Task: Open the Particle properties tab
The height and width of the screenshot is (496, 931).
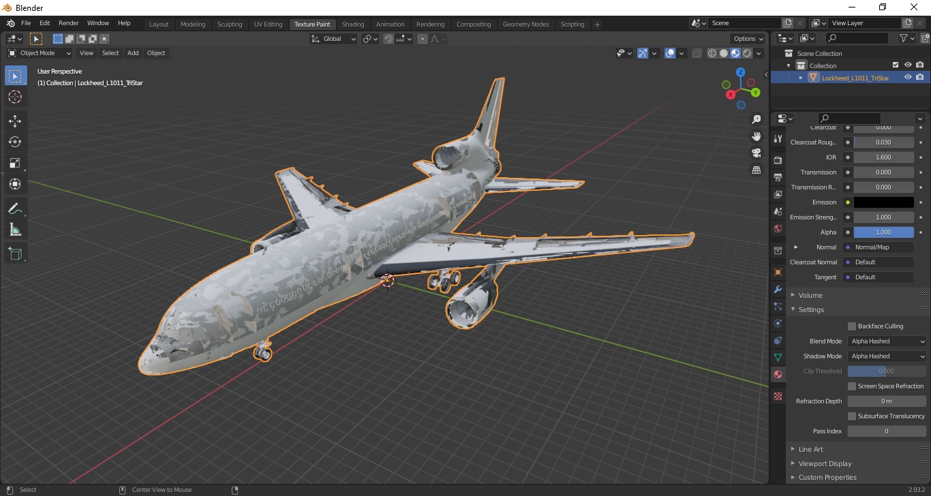Action: click(778, 306)
